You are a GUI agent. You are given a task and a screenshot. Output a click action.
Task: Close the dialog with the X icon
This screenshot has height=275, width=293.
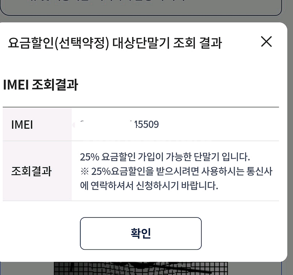click(x=266, y=42)
